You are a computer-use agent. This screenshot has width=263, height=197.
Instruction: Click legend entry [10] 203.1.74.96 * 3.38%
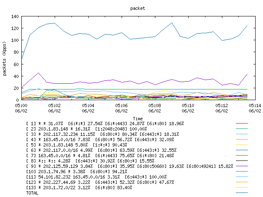(x=77, y=172)
